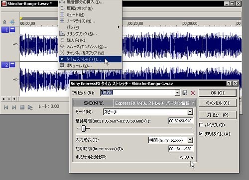Viewport: 249px width, 180px height.
Task: Click the rate 0.00 readout
Action: 49,106
